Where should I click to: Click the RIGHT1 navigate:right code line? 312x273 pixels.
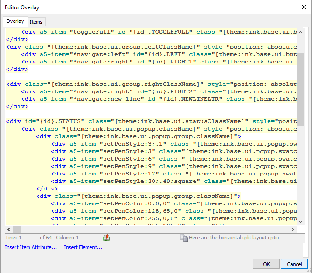pyautogui.click(x=159, y=62)
